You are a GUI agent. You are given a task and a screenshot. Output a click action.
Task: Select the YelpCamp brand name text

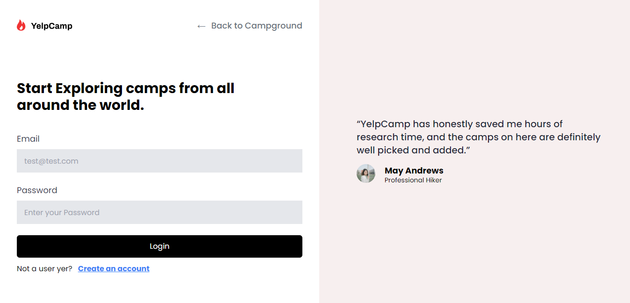51,26
